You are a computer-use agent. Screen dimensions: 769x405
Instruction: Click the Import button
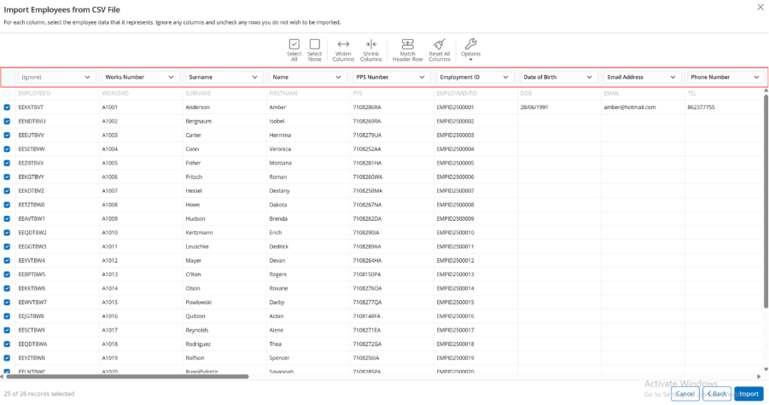[749, 394]
